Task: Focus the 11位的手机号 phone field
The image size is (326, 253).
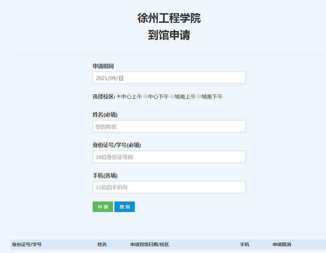Action: (x=169, y=187)
